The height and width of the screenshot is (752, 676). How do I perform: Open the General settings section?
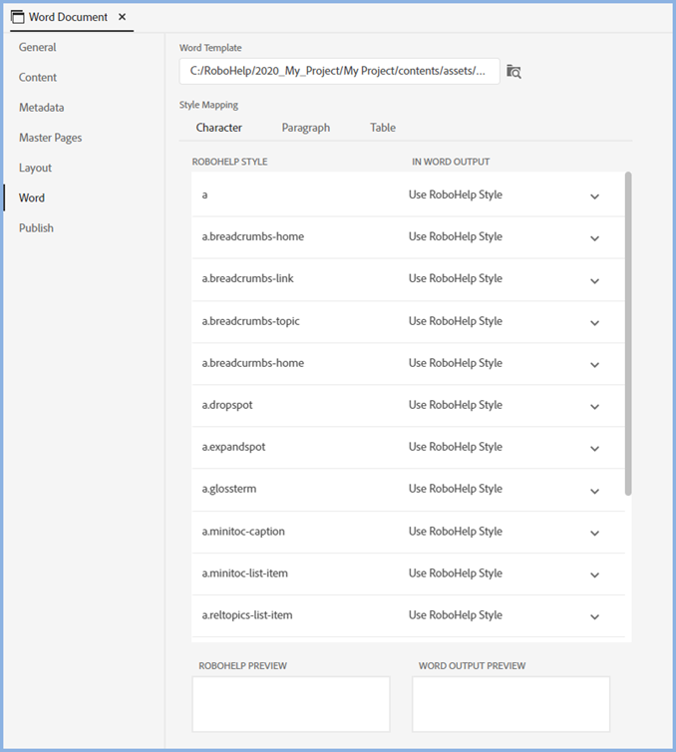(38, 47)
